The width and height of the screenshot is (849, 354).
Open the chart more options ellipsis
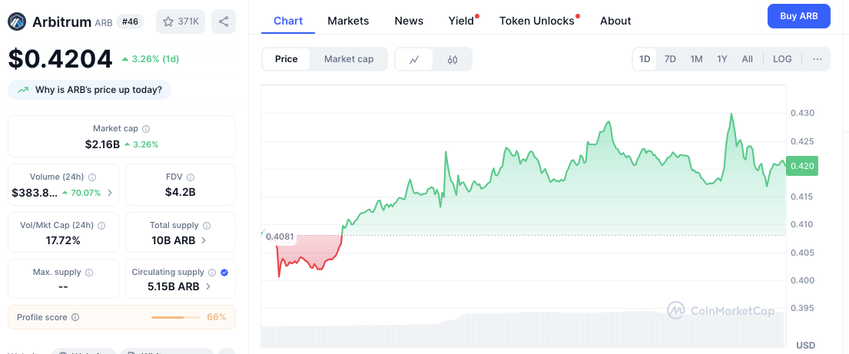coord(817,59)
